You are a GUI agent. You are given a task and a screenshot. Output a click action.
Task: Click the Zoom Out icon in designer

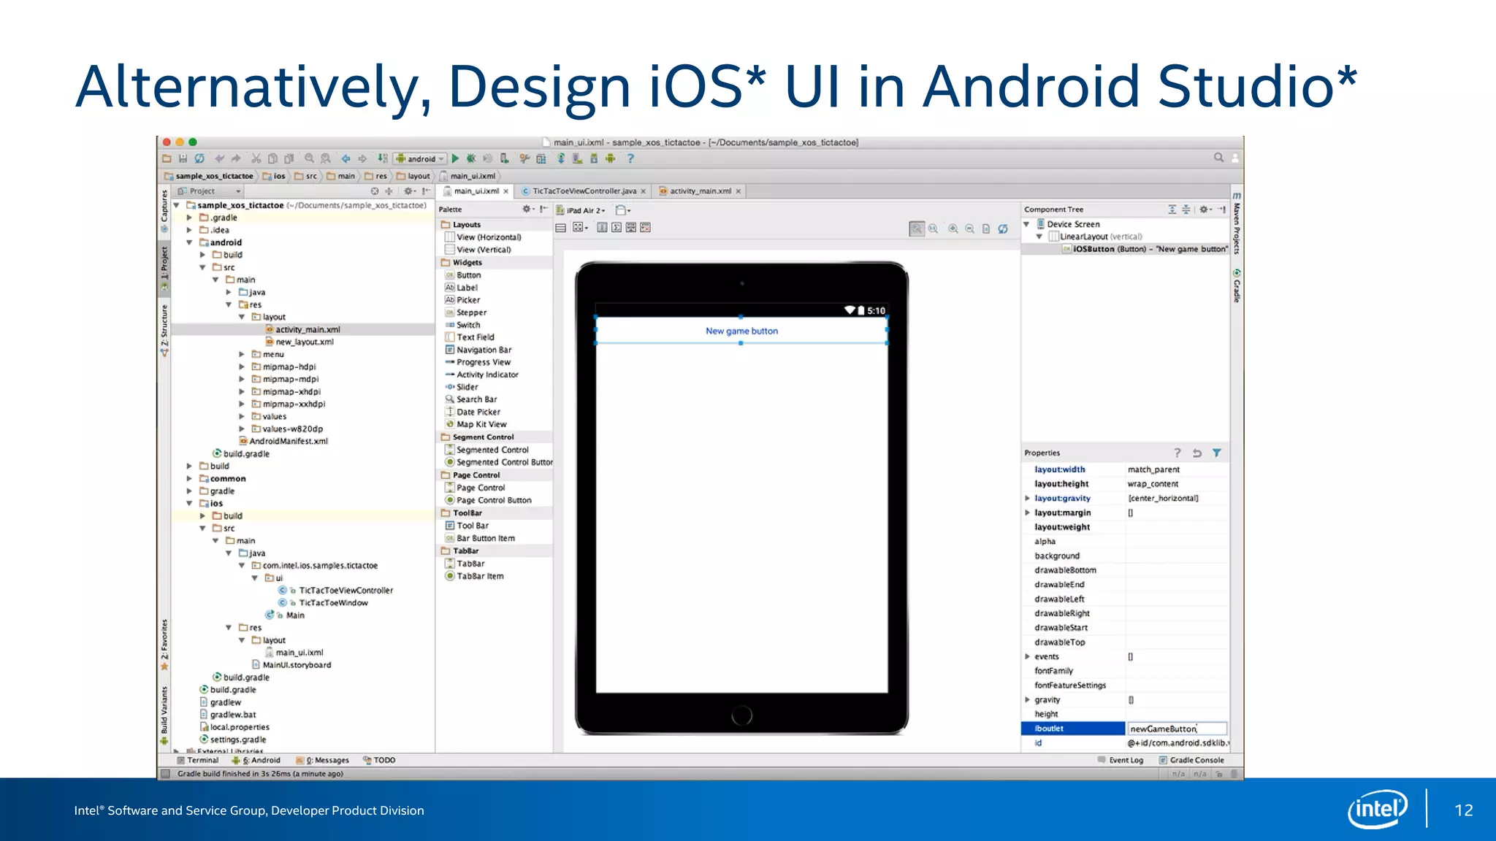pyautogui.click(x=970, y=229)
